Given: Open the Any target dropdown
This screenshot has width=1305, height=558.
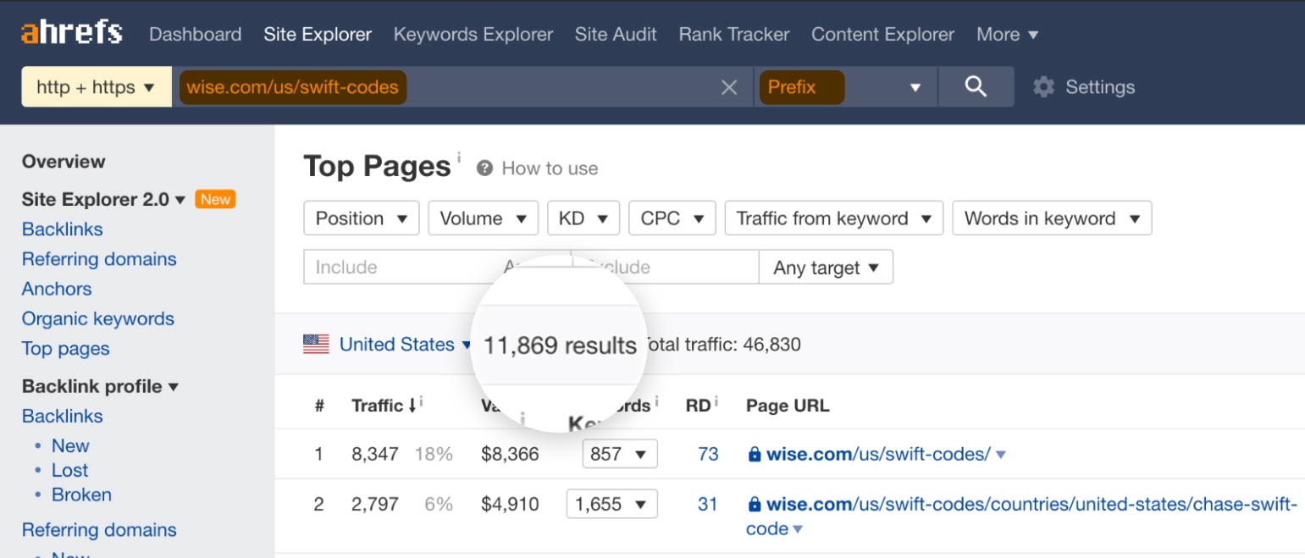Looking at the screenshot, I should [826, 268].
